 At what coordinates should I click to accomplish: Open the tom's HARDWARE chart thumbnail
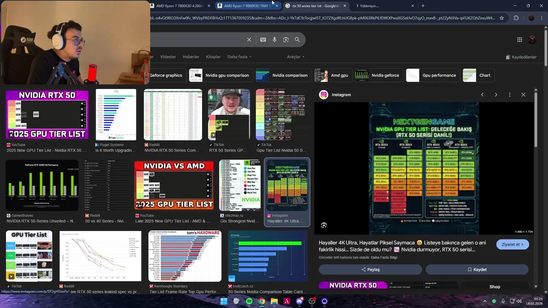click(x=185, y=256)
